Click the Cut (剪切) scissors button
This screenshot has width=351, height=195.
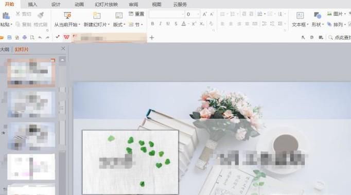coord(24,14)
